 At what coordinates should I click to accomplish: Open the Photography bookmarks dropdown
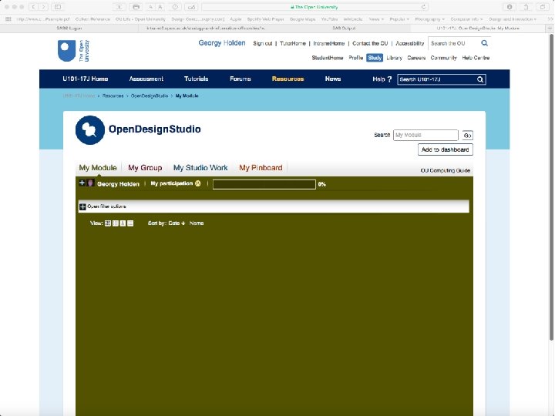tap(429, 19)
